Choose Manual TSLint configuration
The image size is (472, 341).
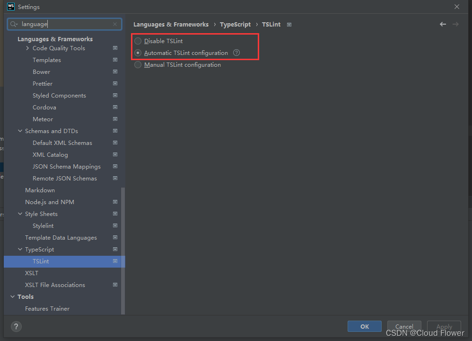[x=138, y=64]
